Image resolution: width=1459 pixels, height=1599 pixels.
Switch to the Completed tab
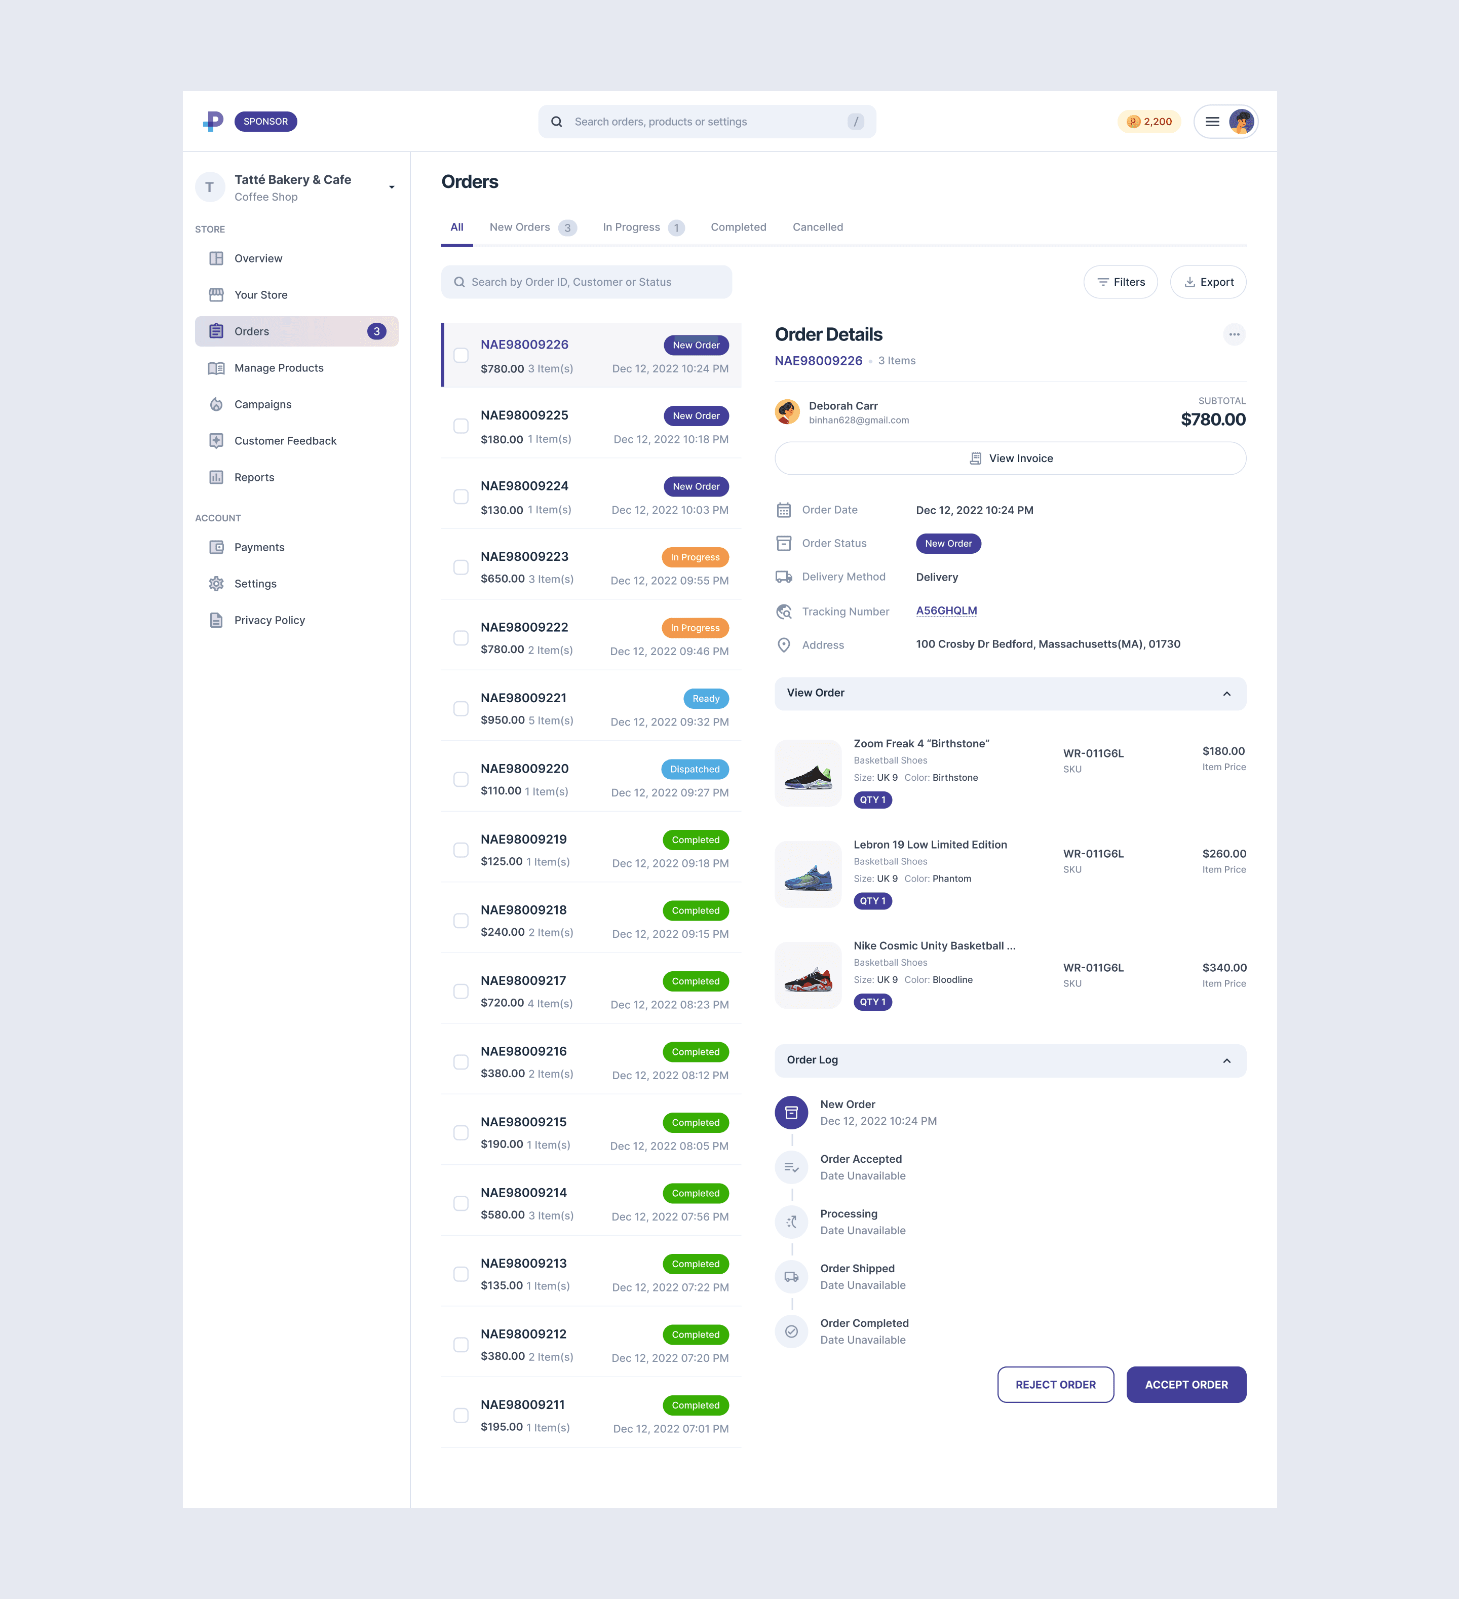738,227
